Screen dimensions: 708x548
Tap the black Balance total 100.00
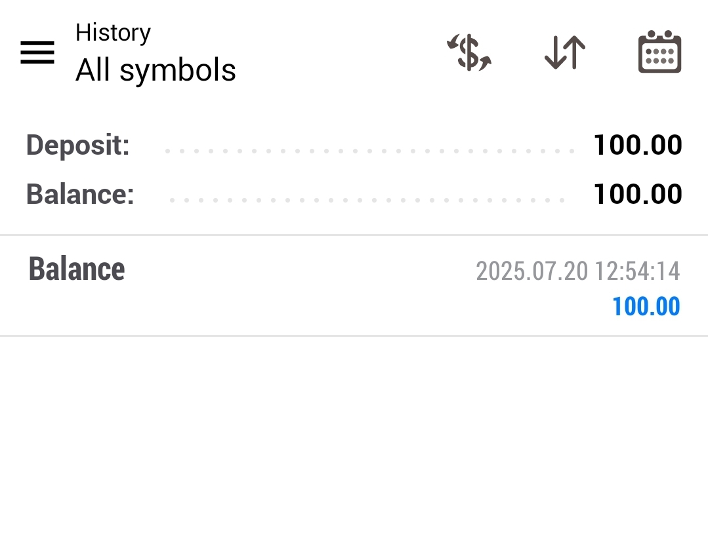coord(637,194)
